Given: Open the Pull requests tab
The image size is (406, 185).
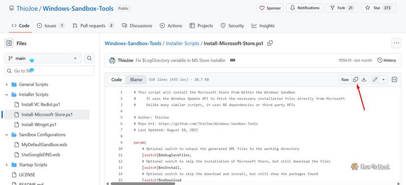Looking at the screenshot, I should (x=93, y=26).
